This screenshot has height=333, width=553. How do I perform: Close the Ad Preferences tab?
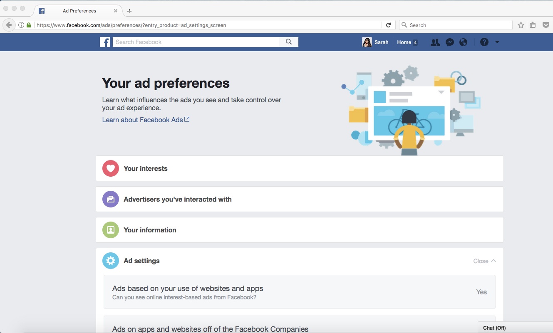[116, 11]
